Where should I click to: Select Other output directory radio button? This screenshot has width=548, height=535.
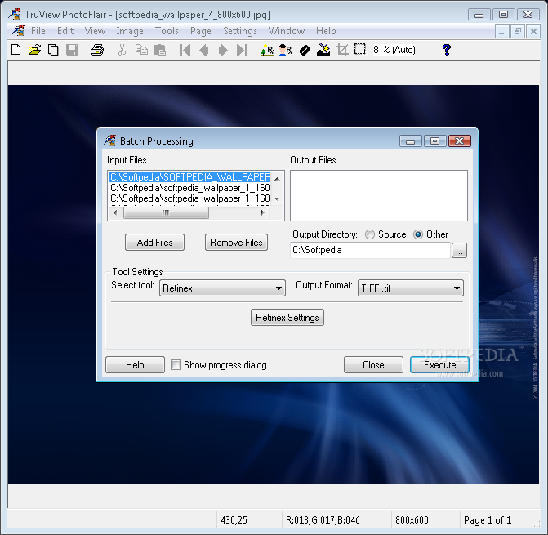(418, 234)
